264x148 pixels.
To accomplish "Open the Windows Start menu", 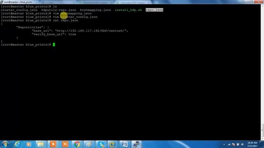I will pos(5,144).
